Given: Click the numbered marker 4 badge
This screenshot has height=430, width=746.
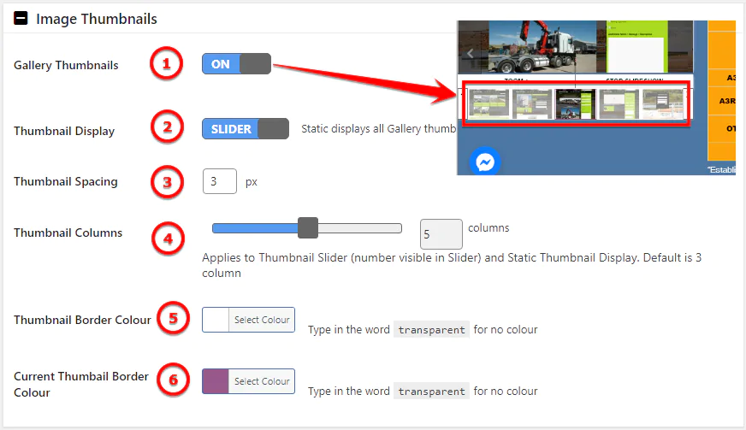Looking at the screenshot, I should pos(168,238).
